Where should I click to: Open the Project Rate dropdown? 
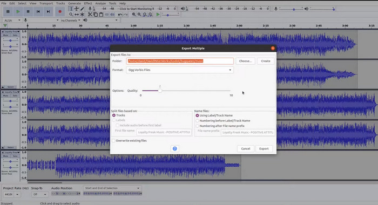pos(17,194)
